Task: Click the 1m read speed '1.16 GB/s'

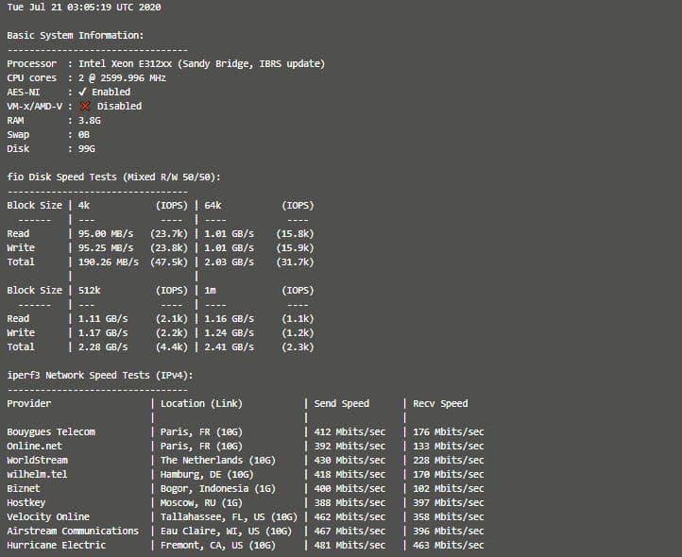Action: (x=230, y=319)
